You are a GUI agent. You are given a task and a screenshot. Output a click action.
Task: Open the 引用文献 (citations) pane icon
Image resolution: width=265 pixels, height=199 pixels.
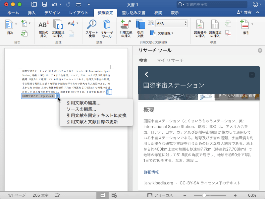(x=140, y=29)
